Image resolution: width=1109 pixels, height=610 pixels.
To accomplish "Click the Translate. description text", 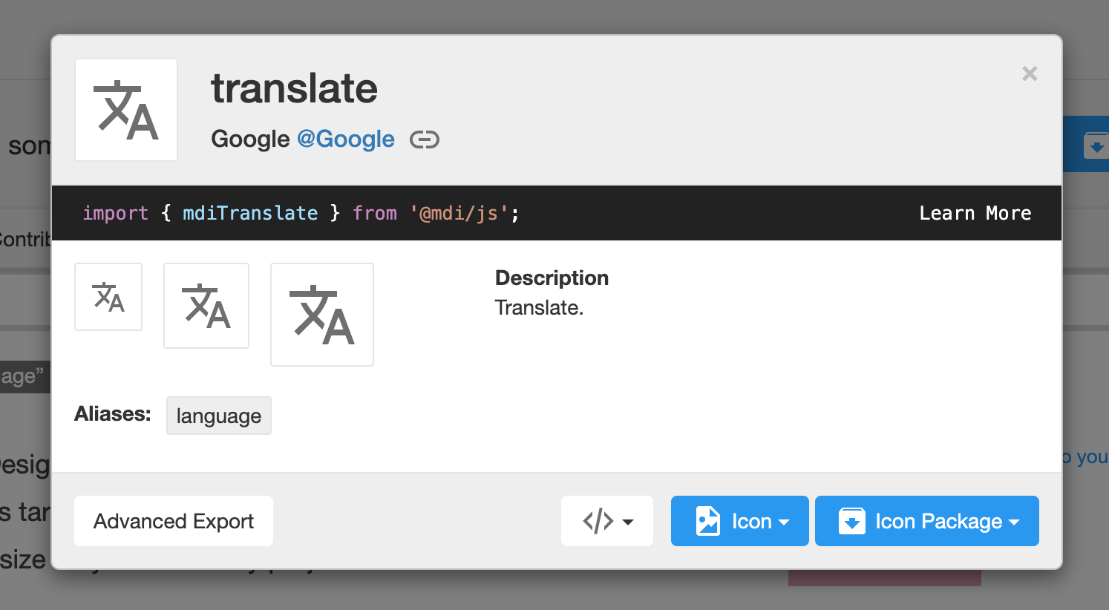I will pyautogui.click(x=540, y=307).
